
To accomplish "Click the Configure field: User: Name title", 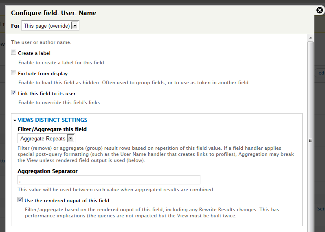I will tap(54, 13).
